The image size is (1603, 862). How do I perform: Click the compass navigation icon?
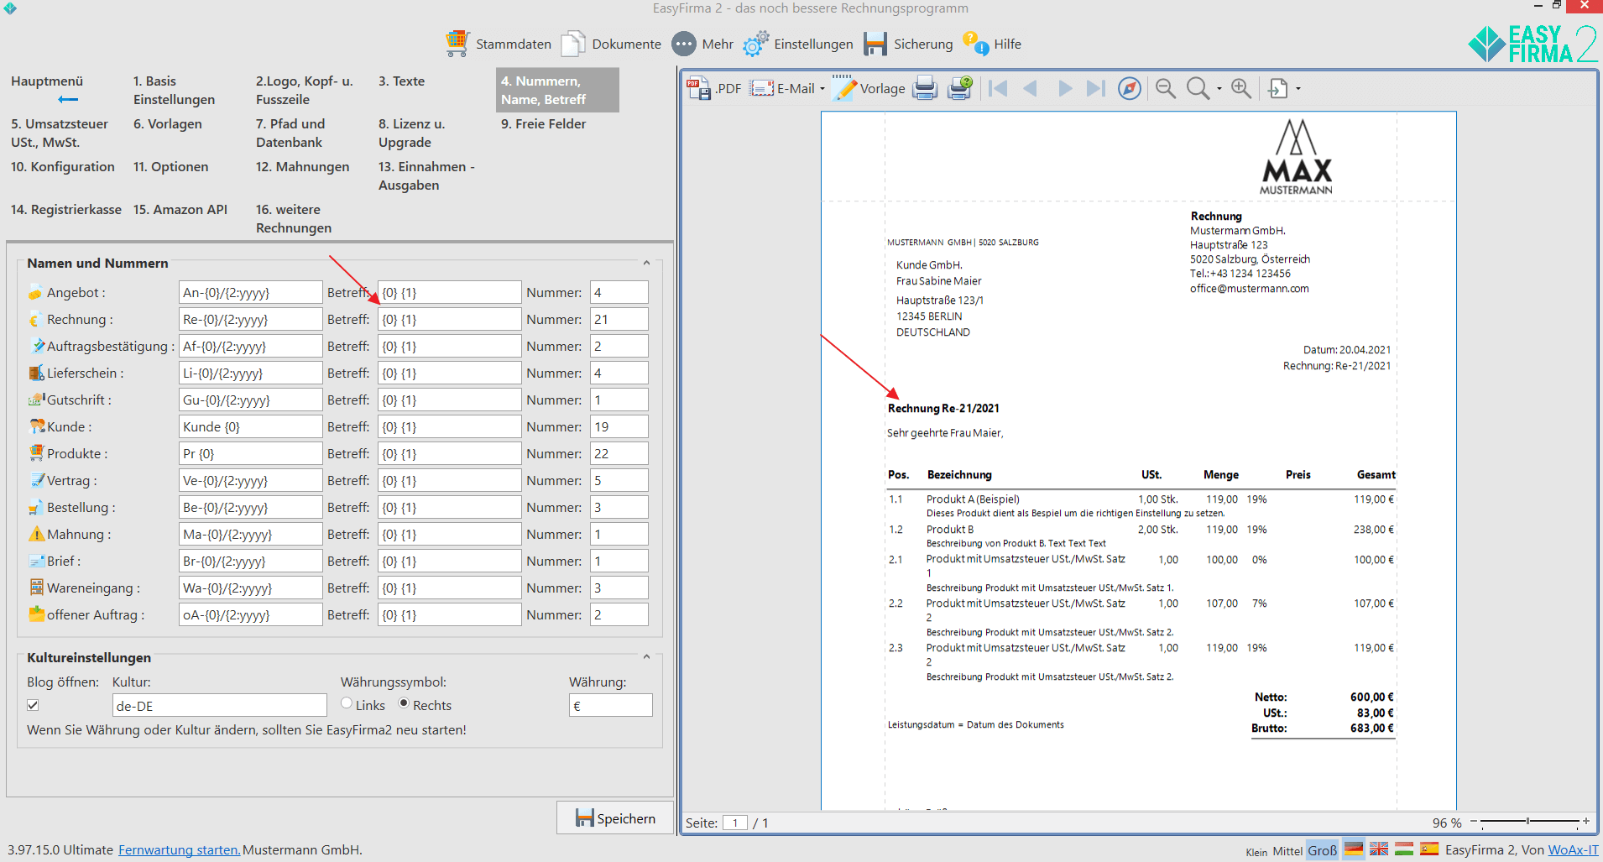pyautogui.click(x=1130, y=88)
